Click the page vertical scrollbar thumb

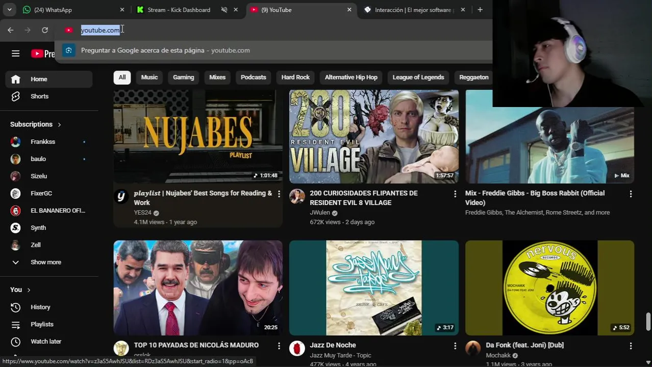[x=648, y=322]
